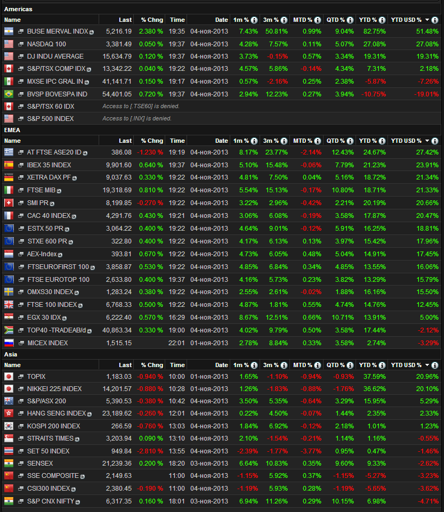Open the TOP40 -TRADEAB/d row name
The width and height of the screenshot is (444, 512).
tap(56, 330)
